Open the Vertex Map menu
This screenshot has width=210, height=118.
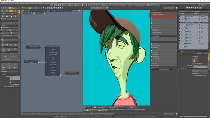pyautogui.click(x=27, y=3)
